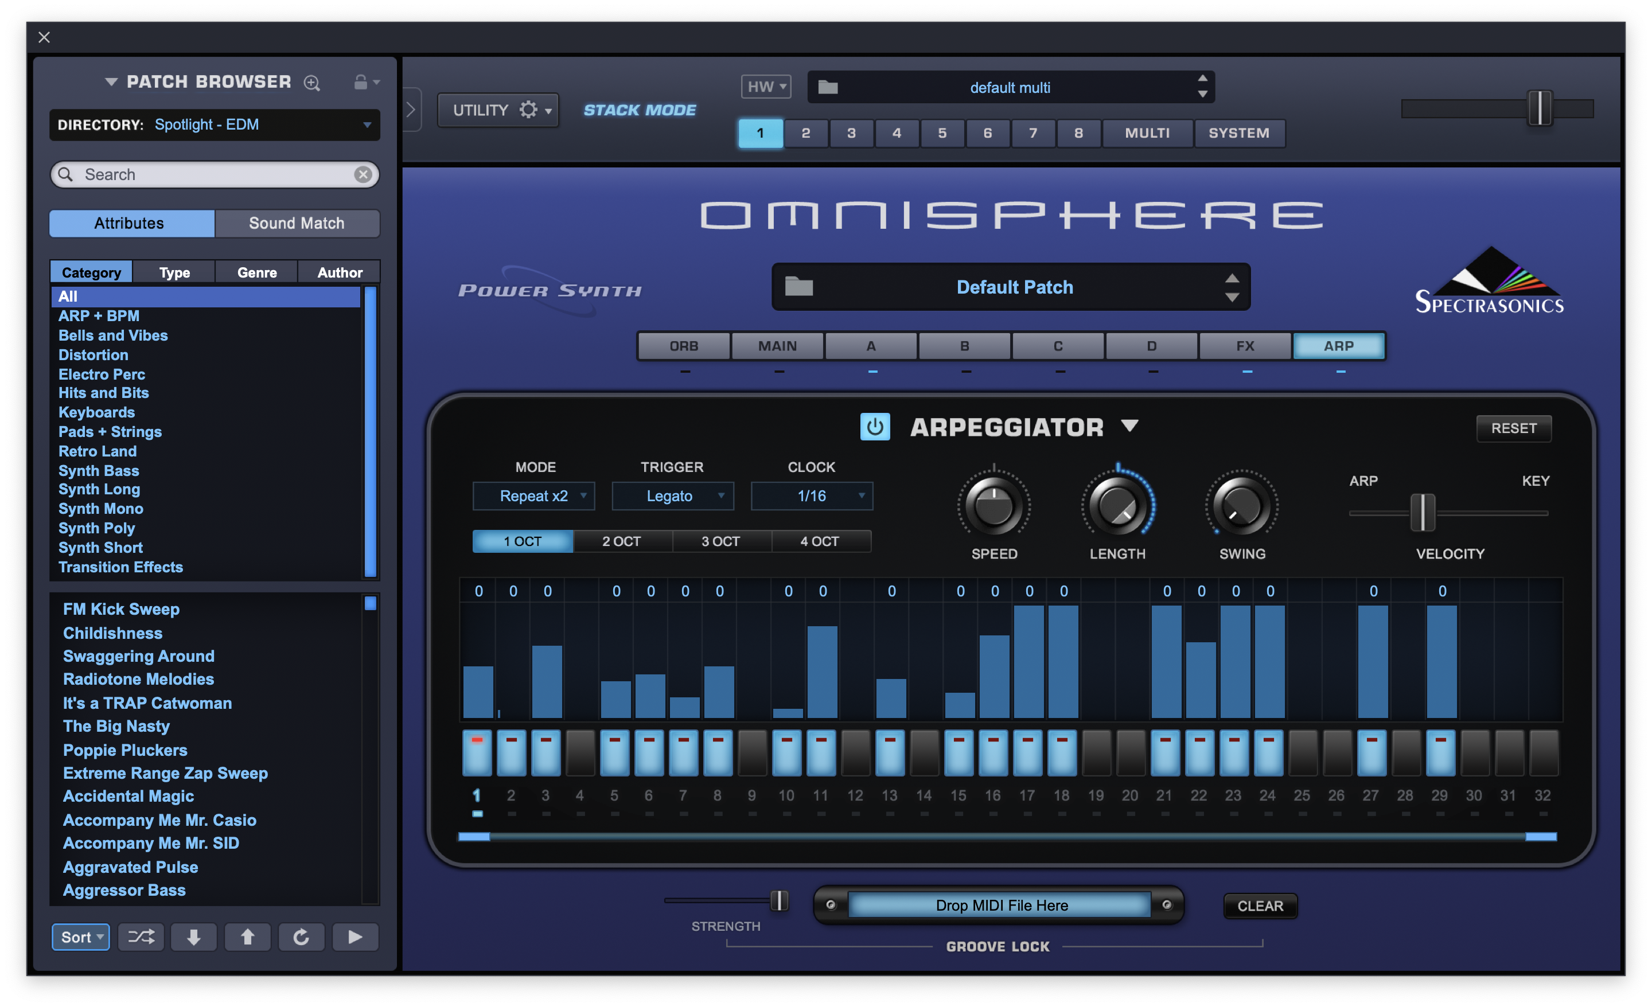
Task: Open the SYSTEM tab
Action: click(1239, 132)
